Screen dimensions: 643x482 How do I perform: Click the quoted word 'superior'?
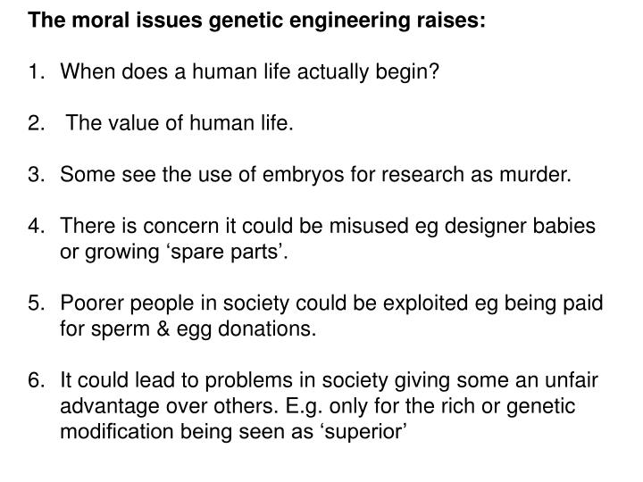[365, 432]
